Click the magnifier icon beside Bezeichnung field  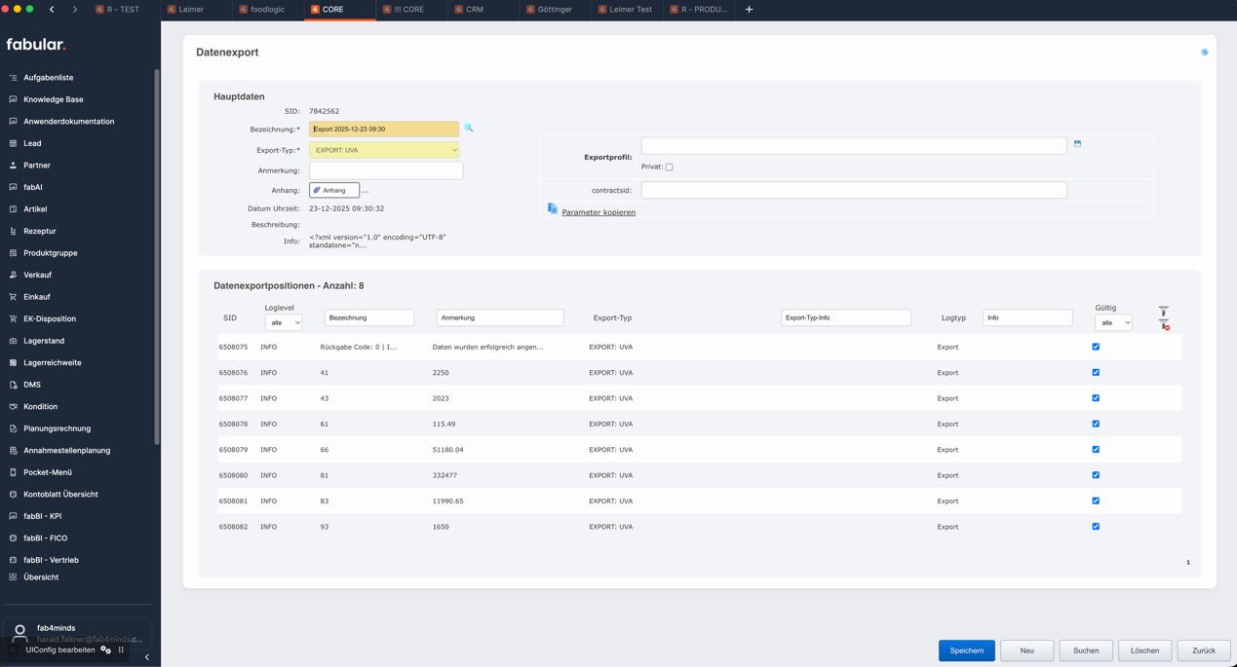click(469, 129)
